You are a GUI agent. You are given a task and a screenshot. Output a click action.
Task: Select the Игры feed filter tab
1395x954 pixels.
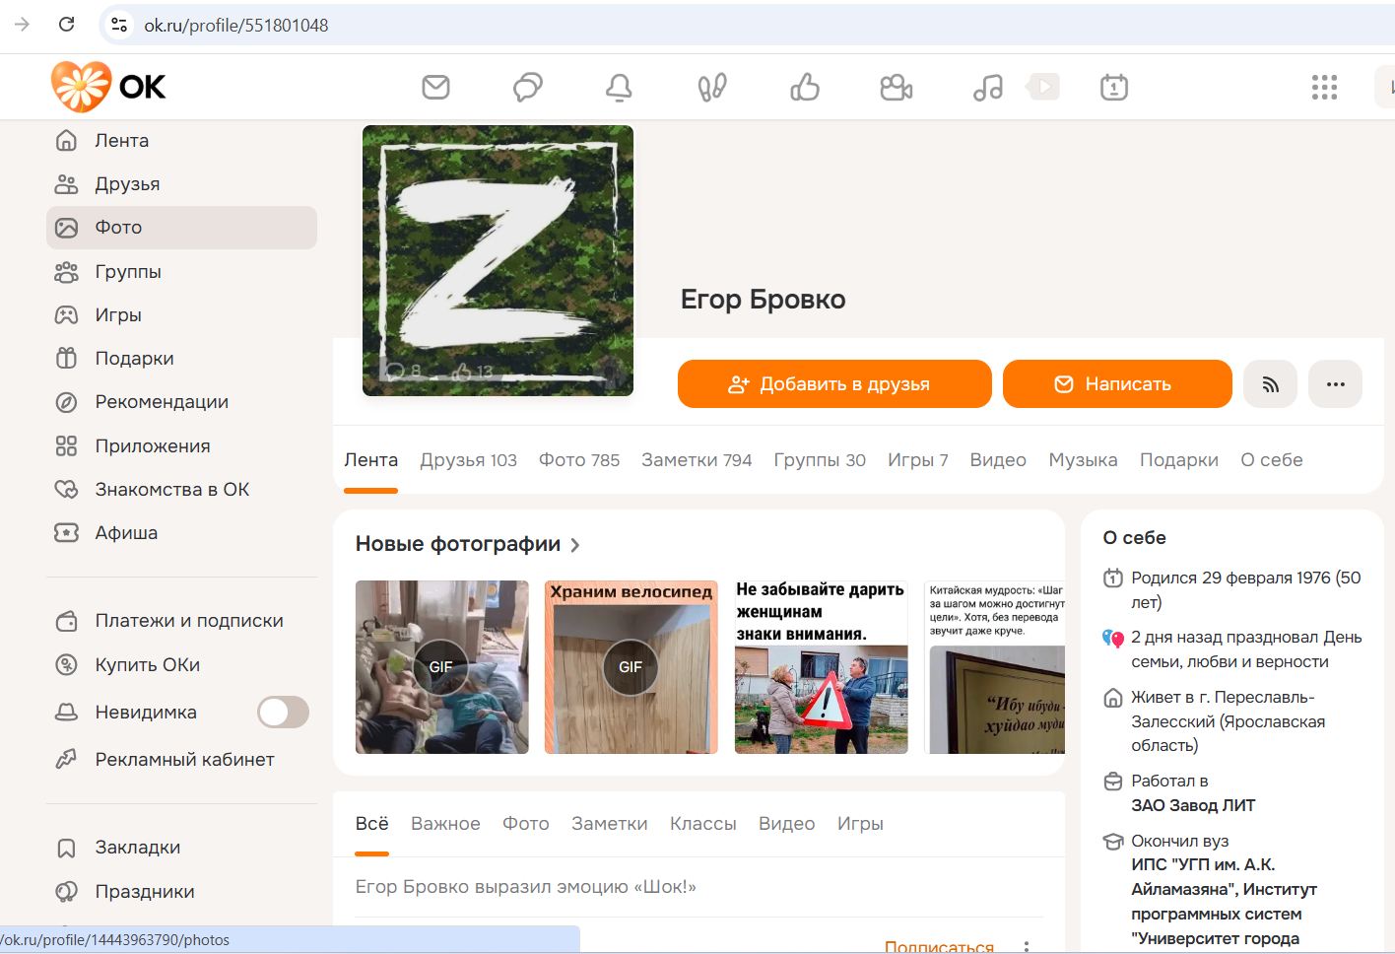point(860,823)
